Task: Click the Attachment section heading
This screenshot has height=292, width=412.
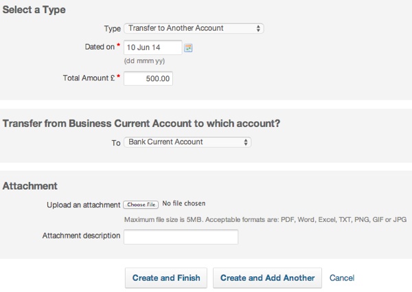Action: [30, 186]
